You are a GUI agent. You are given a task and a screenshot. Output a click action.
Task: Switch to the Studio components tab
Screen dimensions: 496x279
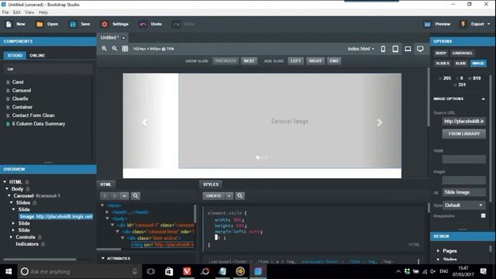coord(15,55)
